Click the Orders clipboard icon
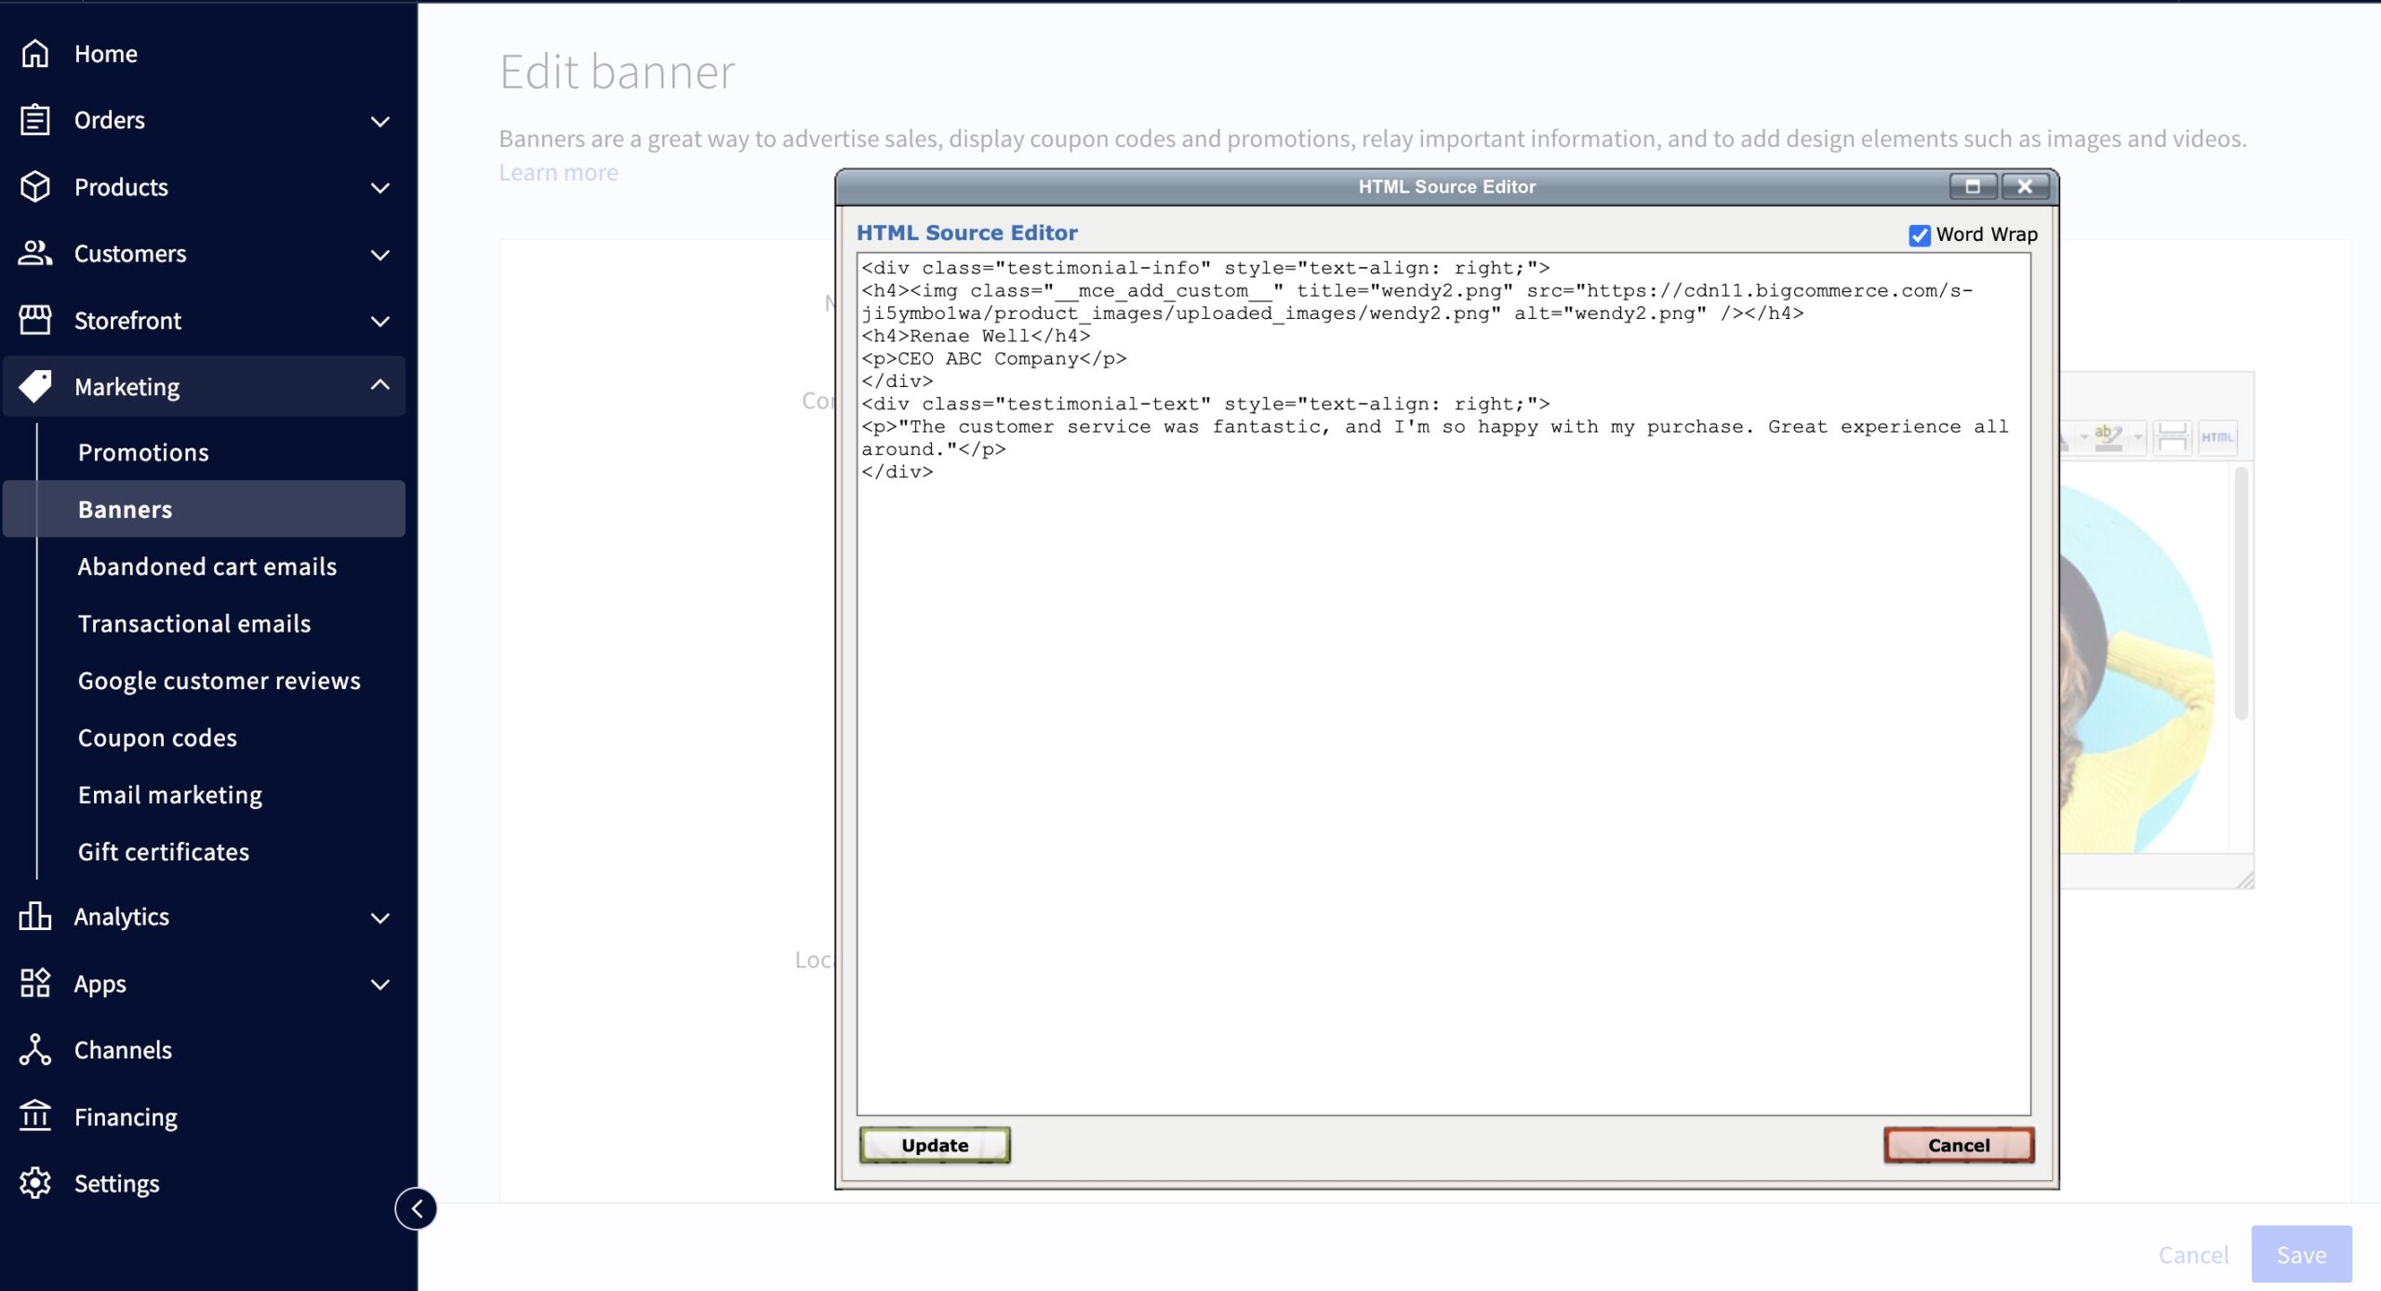Image resolution: width=2381 pixels, height=1291 pixels. 35,120
